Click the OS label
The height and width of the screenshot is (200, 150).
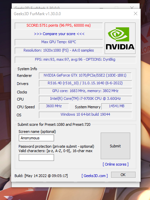pyautogui.click(x=19, y=115)
